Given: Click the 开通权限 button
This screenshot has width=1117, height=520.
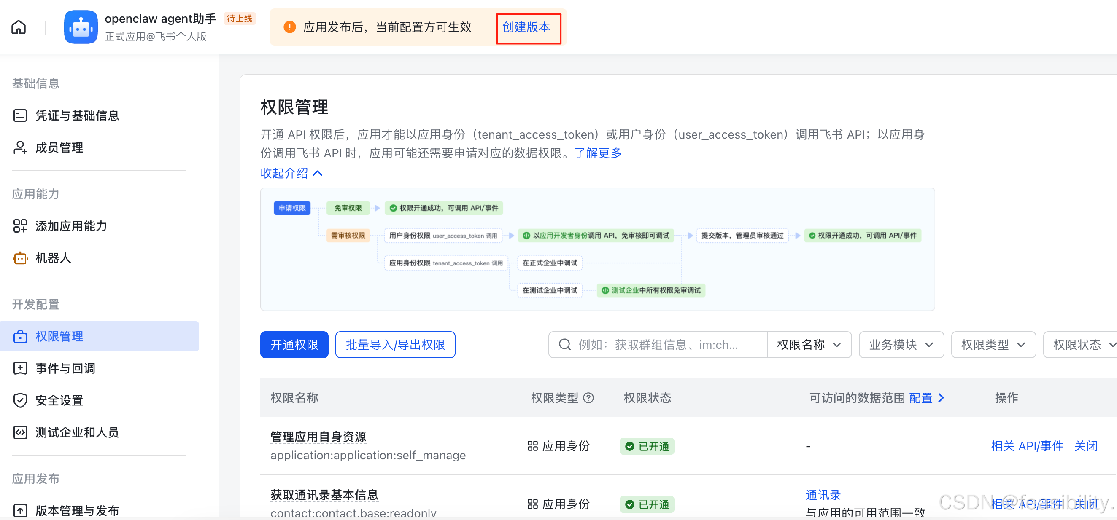Looking at the screenshot, I should tap(294, 345).
